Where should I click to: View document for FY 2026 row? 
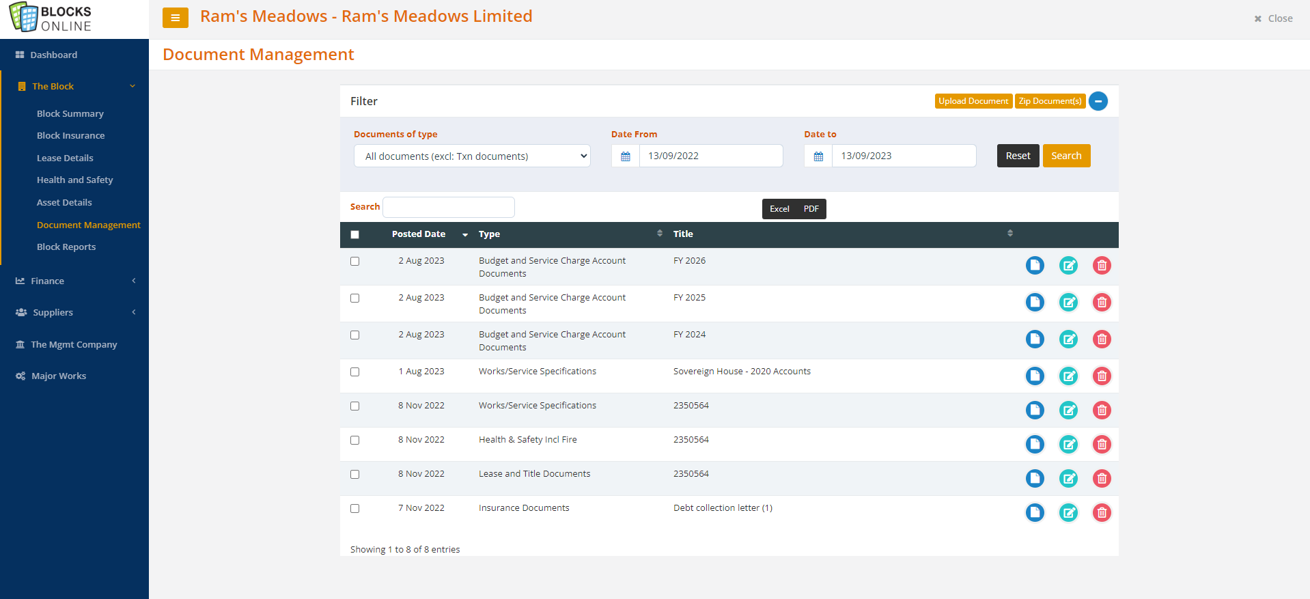point(1035,265)
